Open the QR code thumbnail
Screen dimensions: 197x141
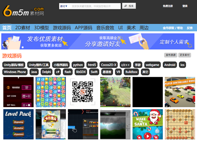pyautogui.click(x=83, y=92)
